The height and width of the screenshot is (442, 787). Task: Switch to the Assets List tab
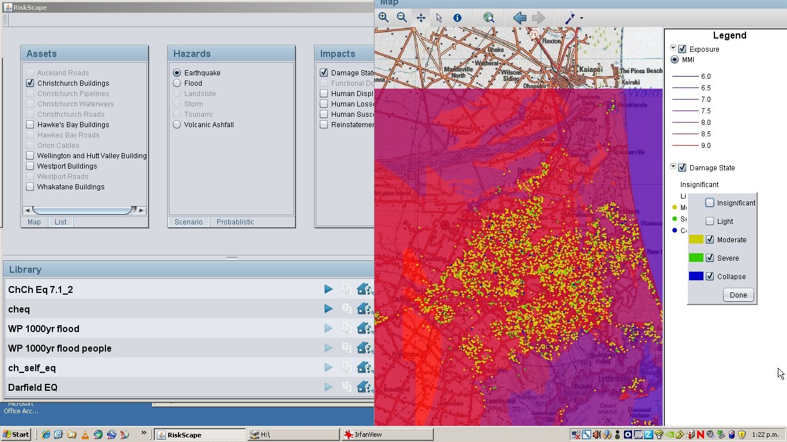click(x=60, y=222)
